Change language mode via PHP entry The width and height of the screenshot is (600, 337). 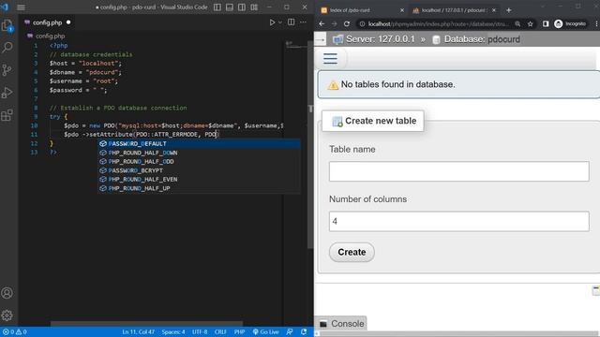pyautogui.click(x=239, y=331)
